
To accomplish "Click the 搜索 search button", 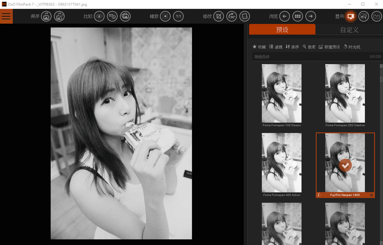I will (309, 47).
